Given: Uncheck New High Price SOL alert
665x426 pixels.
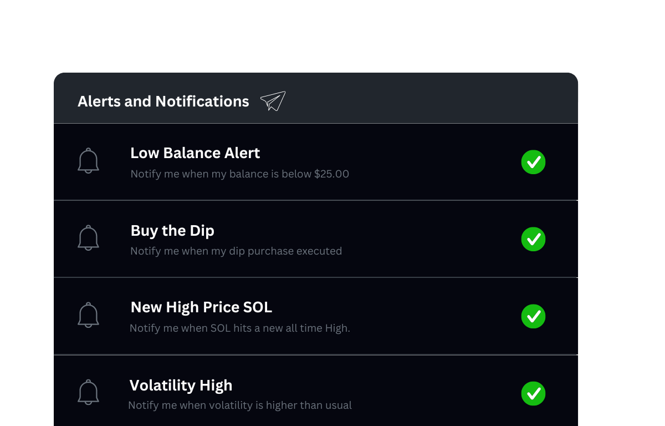Looking at the screenshot, I should (x=533, y=316).
